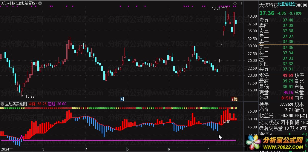
Task: Select the 卖一 row price 37.36
Action: [x=288, y=42]
